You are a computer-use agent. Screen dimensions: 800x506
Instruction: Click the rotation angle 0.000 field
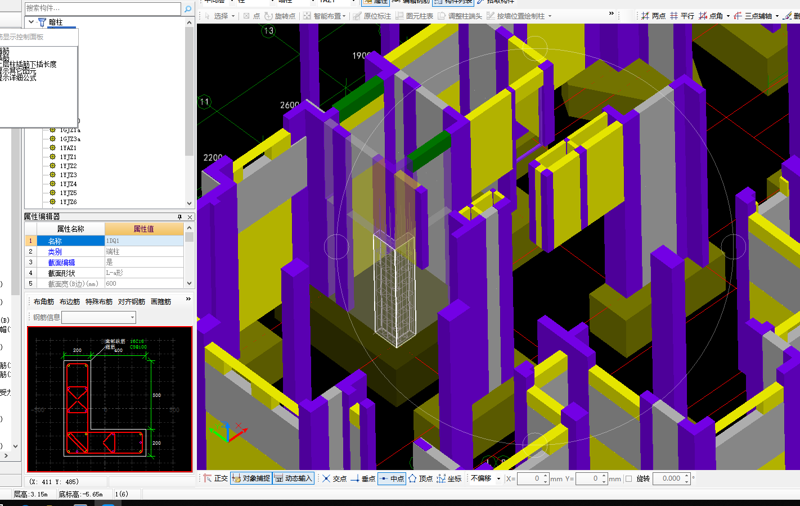click(672, 478)
